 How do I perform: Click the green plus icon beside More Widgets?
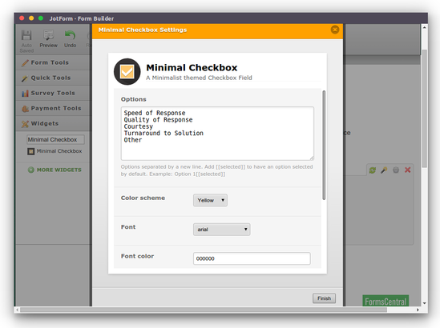(31, 170)
